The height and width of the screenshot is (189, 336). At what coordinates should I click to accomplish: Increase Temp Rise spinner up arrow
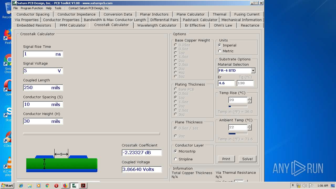(x=250, y=99)
